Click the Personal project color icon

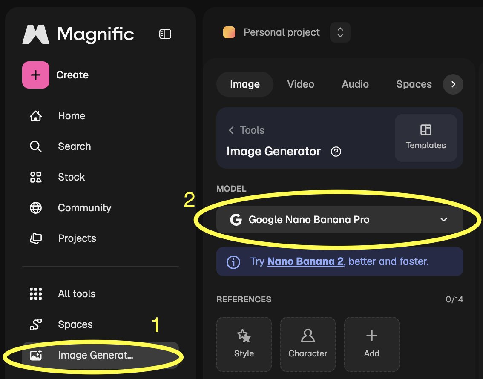coord(229,32)
